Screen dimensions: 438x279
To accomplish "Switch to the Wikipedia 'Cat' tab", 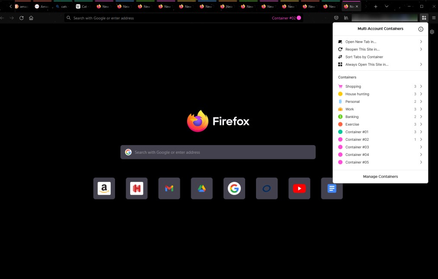I will [83, 6].
